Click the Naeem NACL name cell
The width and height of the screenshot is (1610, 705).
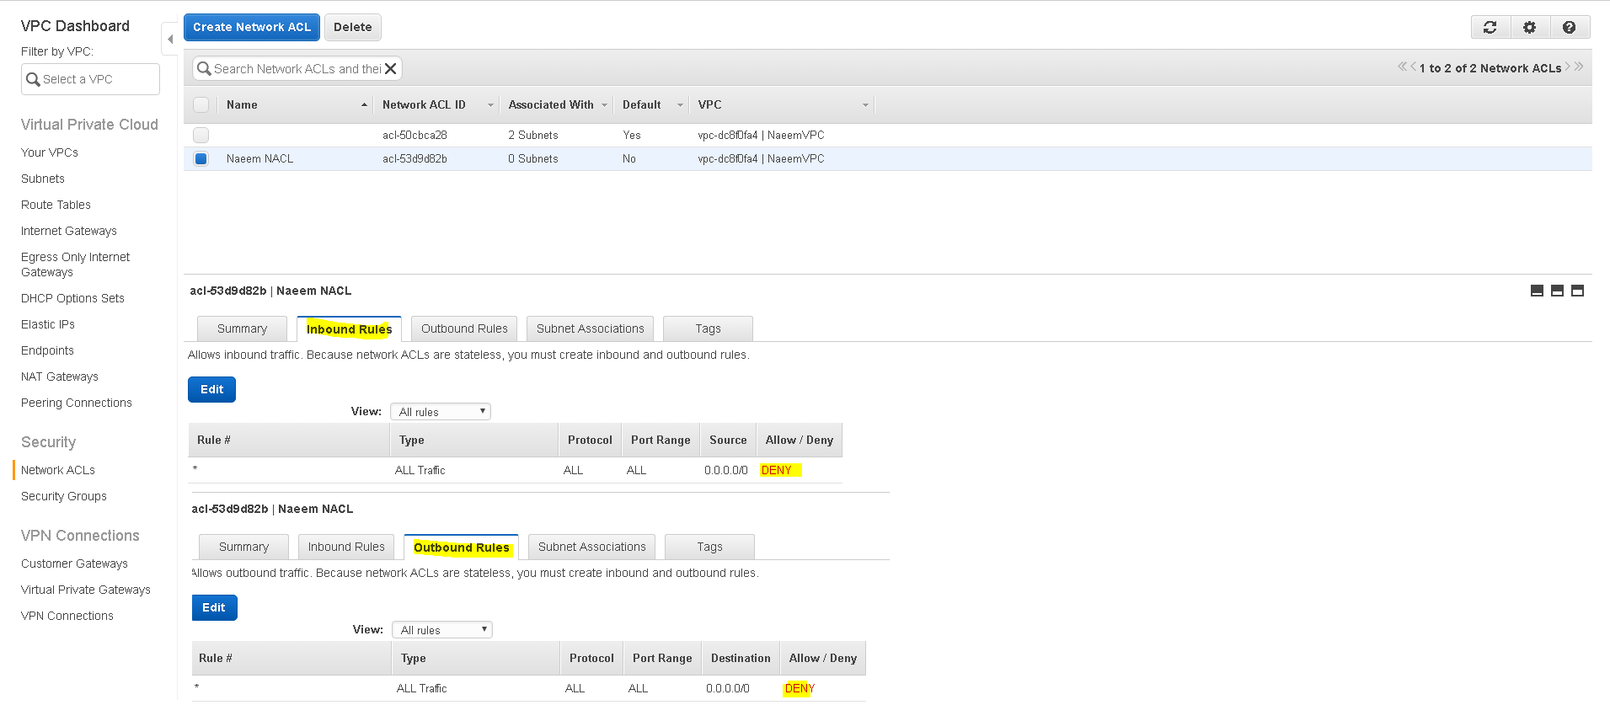[259, 158]
